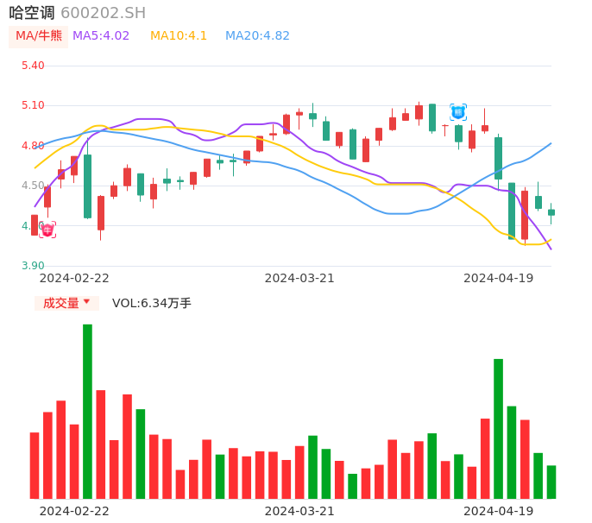Click the 5.40 price axis label

pyautogui.click(x=33, y=66)
